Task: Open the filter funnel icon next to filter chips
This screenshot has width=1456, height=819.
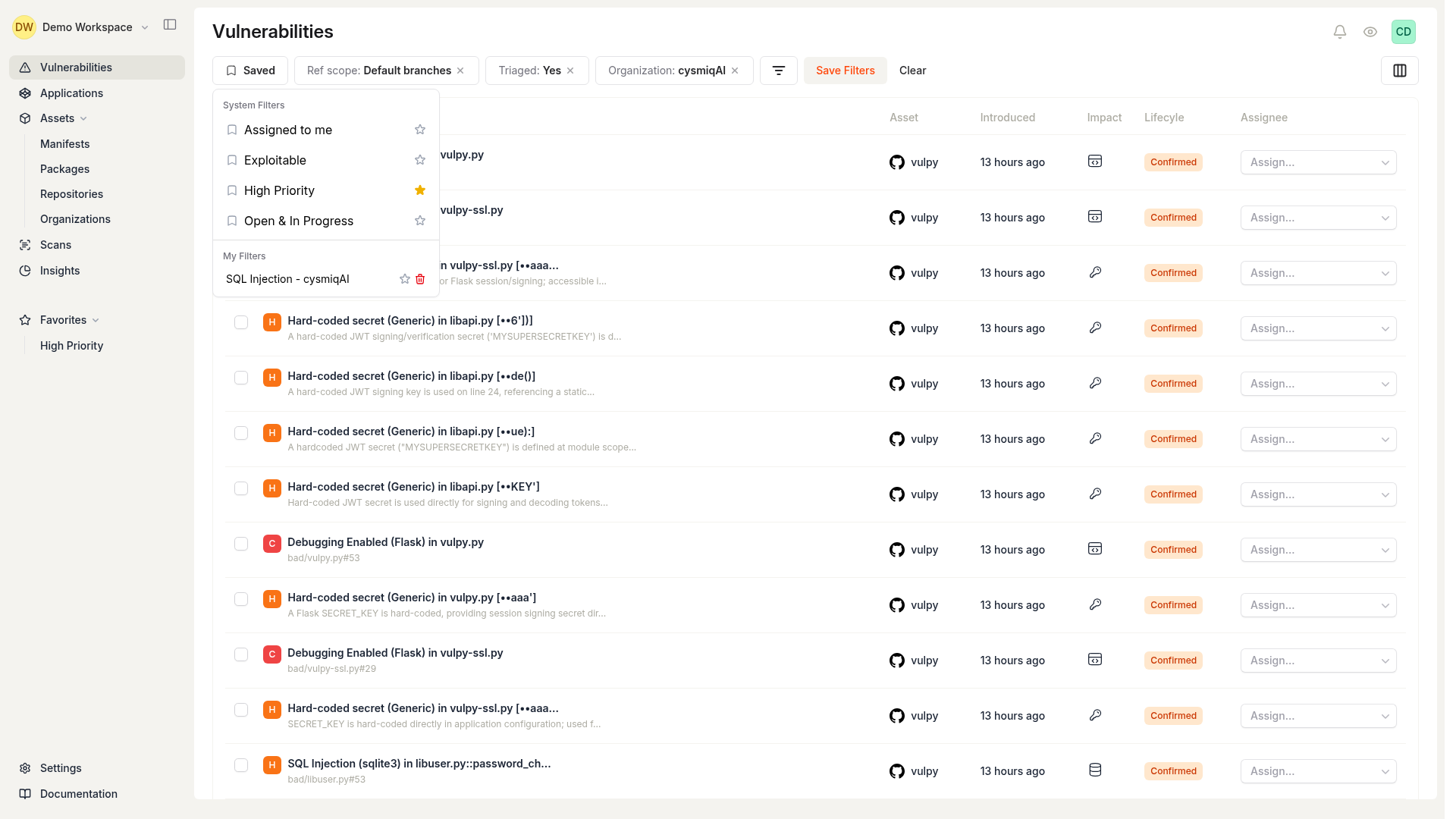Action: [779, 70]
